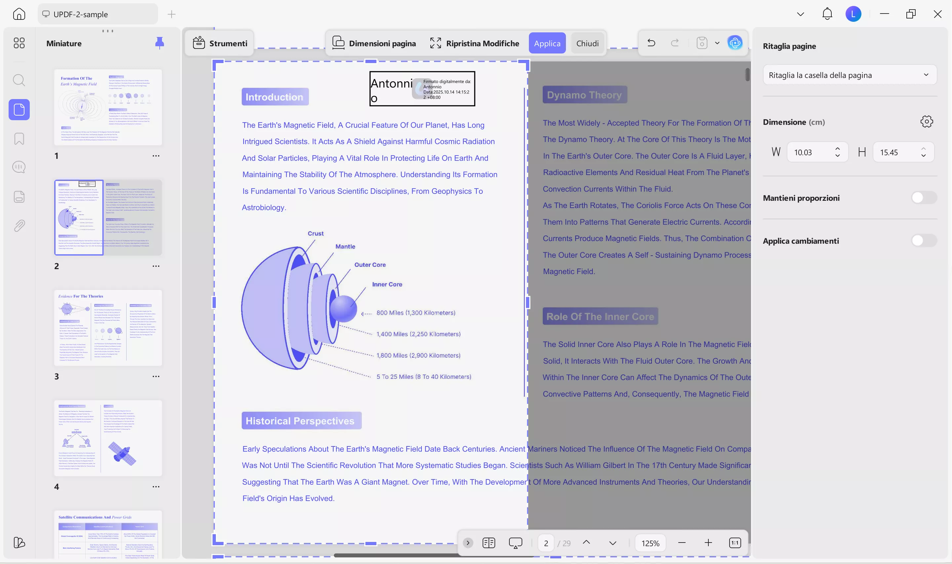Open the UPDF AI assistant icon

click(735, 43)
